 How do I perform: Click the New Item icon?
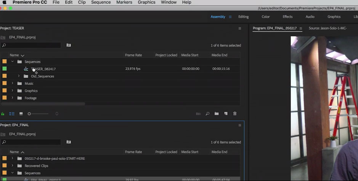tap(226, 113)
